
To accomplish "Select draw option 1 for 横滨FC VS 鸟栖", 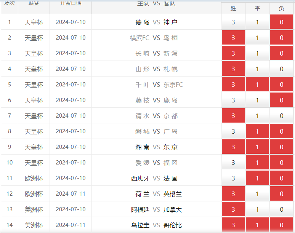I will coord(257,38).
